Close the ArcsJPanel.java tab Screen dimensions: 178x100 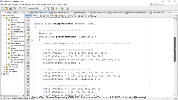[x=89, y=12]
